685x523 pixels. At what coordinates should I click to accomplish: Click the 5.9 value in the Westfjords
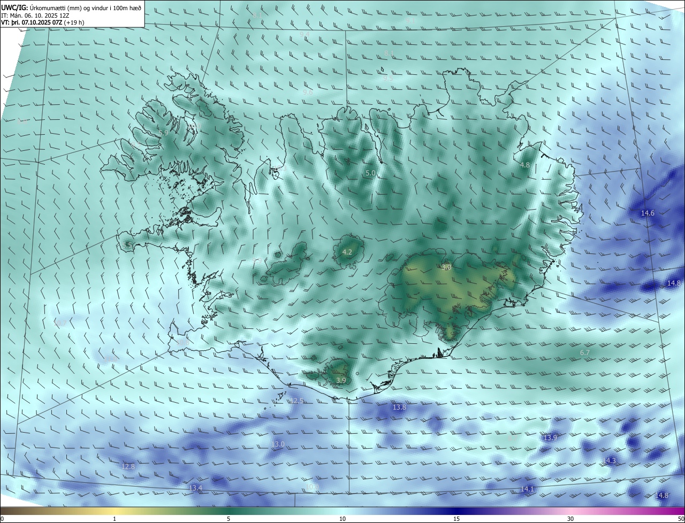point(164,132)
